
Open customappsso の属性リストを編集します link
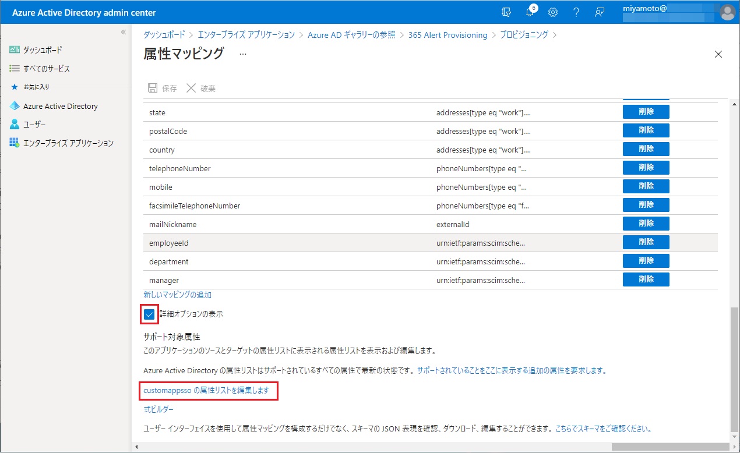click(206, 391)
